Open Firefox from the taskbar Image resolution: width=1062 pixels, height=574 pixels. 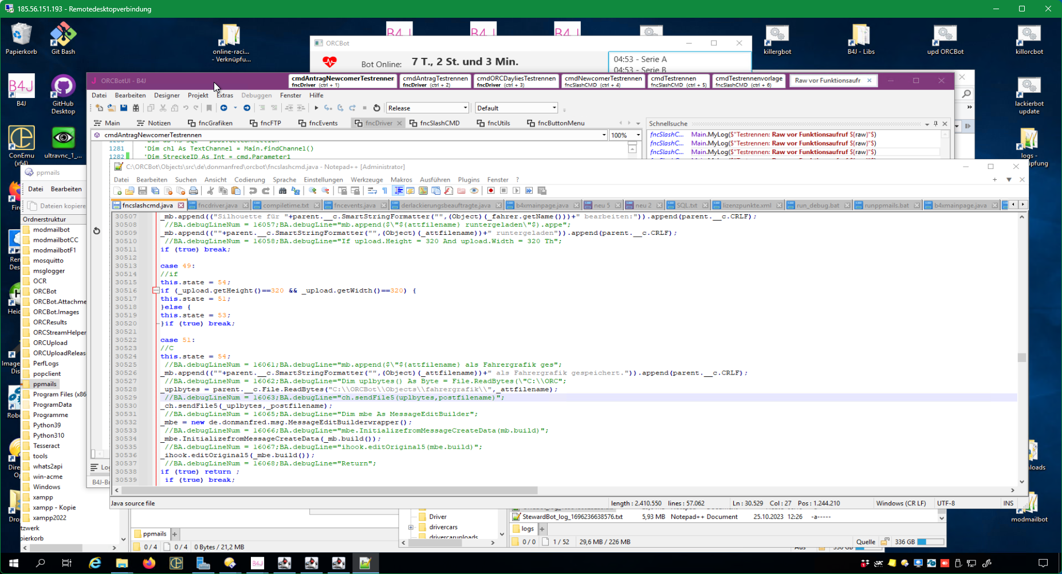[149, 563]
